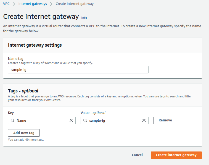Open the Info link beside page title
Viewport: 209px width, 165px height.
(x=84, y=18)
